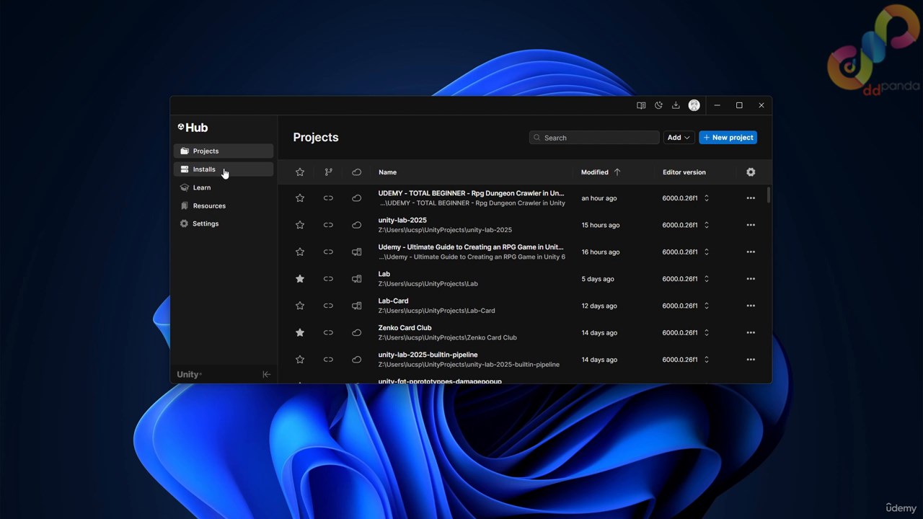
Task: Sort by favorite star column header
Action: coord(300,172)
